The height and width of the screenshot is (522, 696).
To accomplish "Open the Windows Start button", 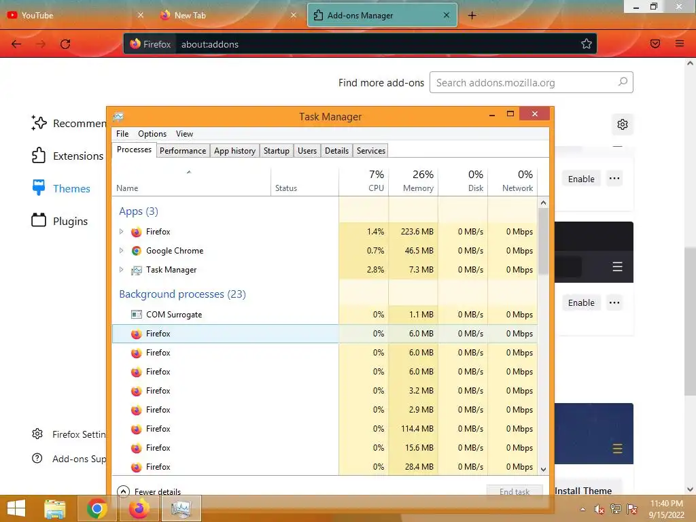I will [16, 508].
